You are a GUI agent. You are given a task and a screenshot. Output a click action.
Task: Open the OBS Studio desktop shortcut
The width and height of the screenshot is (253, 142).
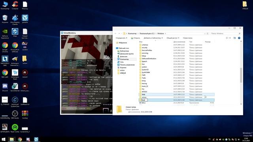pos(15,115)
